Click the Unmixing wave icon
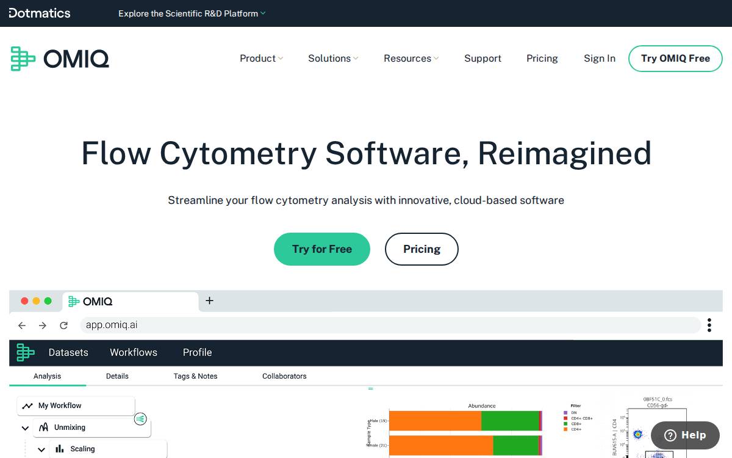 point(43,427)
